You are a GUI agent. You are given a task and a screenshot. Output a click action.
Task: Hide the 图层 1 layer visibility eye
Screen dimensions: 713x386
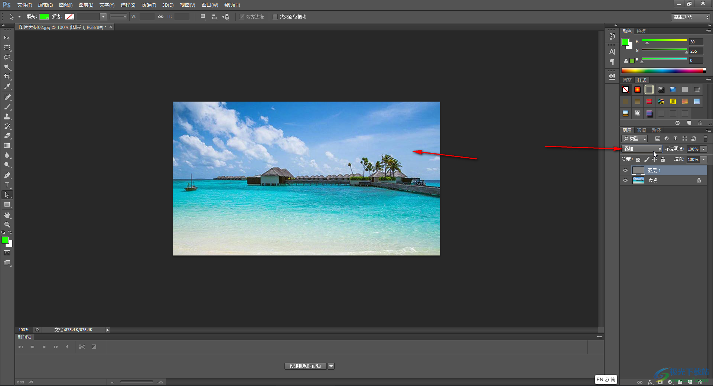pyautogui.click(x=625, y=171)
